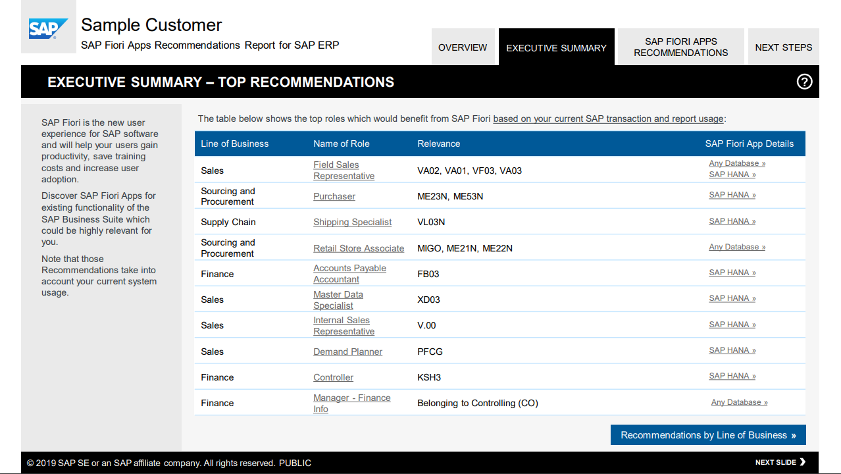Click Belonging to Controlling (CO) cell
This screenshot has width=841, height=474.
point(478,403)
